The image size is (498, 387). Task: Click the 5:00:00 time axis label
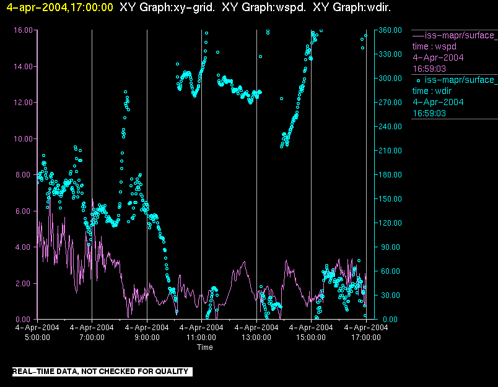tap(38, 338)
